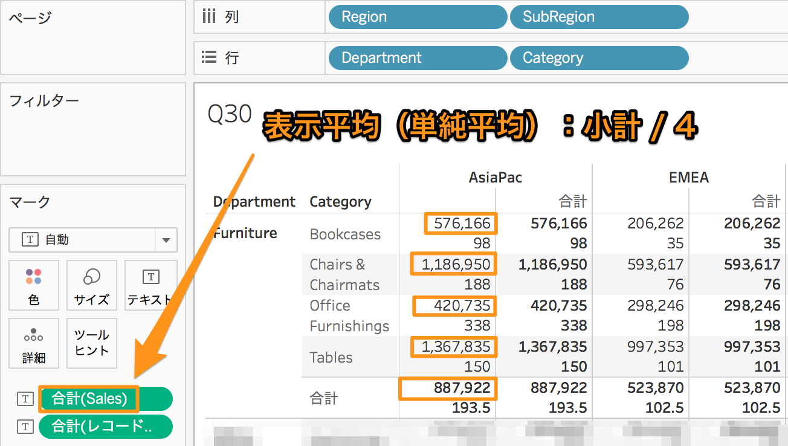Click the Department field header
The width and height of the screenshot is (788, 446).
coord(254,202)
